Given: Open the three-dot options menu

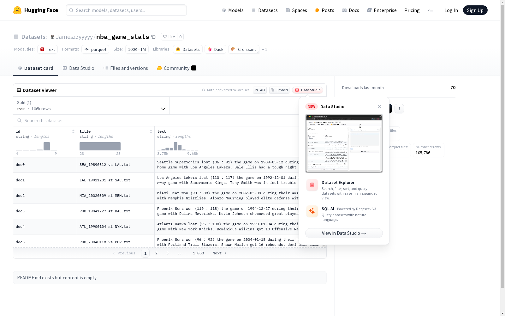Looking at the screenshot, I should click(399, 109).
